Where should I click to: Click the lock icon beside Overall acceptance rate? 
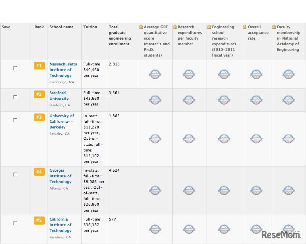pos(245,27)
